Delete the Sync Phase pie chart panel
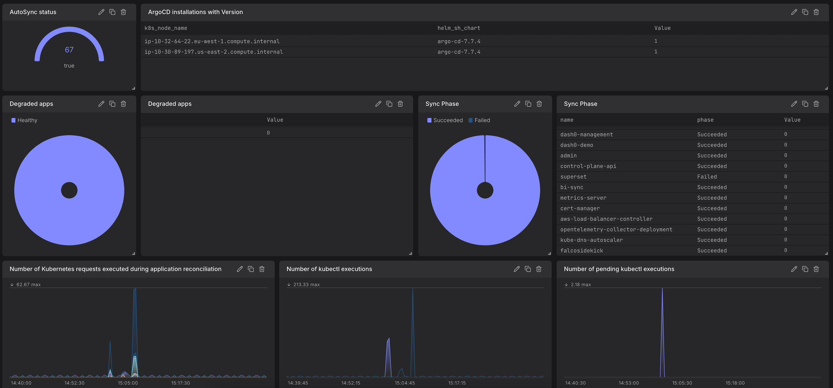The width and height of the screenshot is (833, 388). point(539,103)
